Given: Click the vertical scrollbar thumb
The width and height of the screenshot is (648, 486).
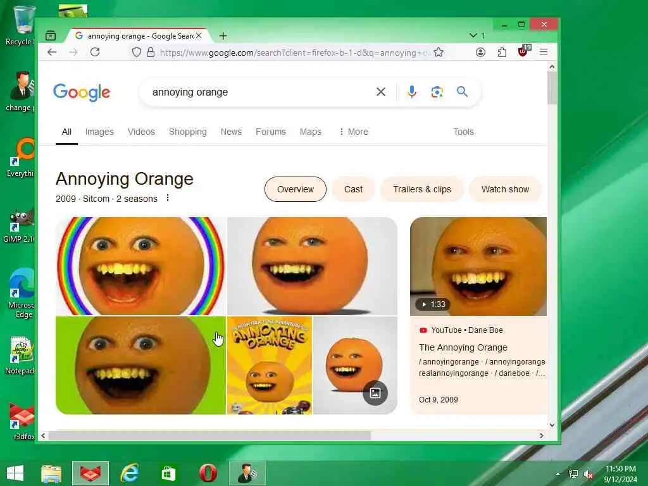Looking at the screenshot, I should pyautogui.click(x=552, y=87).
